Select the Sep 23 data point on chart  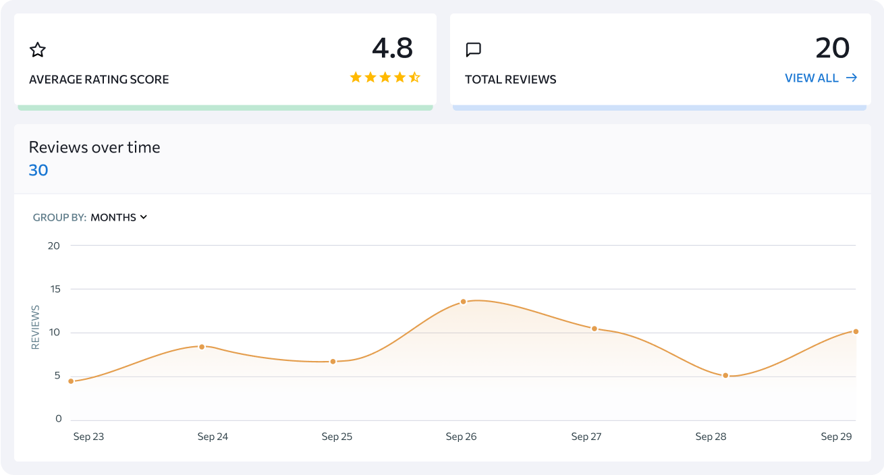pos(71,381)
